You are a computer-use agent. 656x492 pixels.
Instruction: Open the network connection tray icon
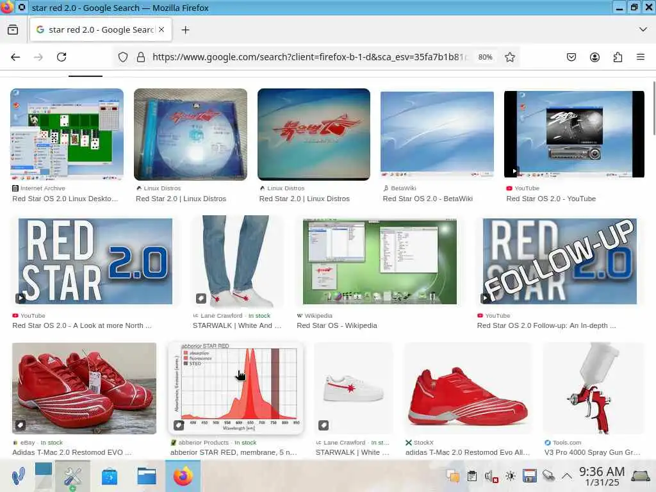[x=548, y=476]
